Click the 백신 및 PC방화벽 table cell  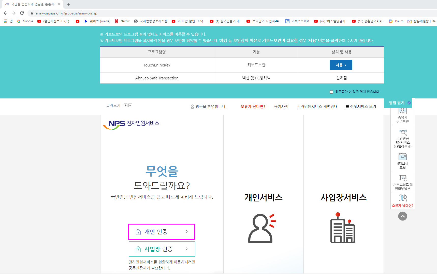(256, 78)
